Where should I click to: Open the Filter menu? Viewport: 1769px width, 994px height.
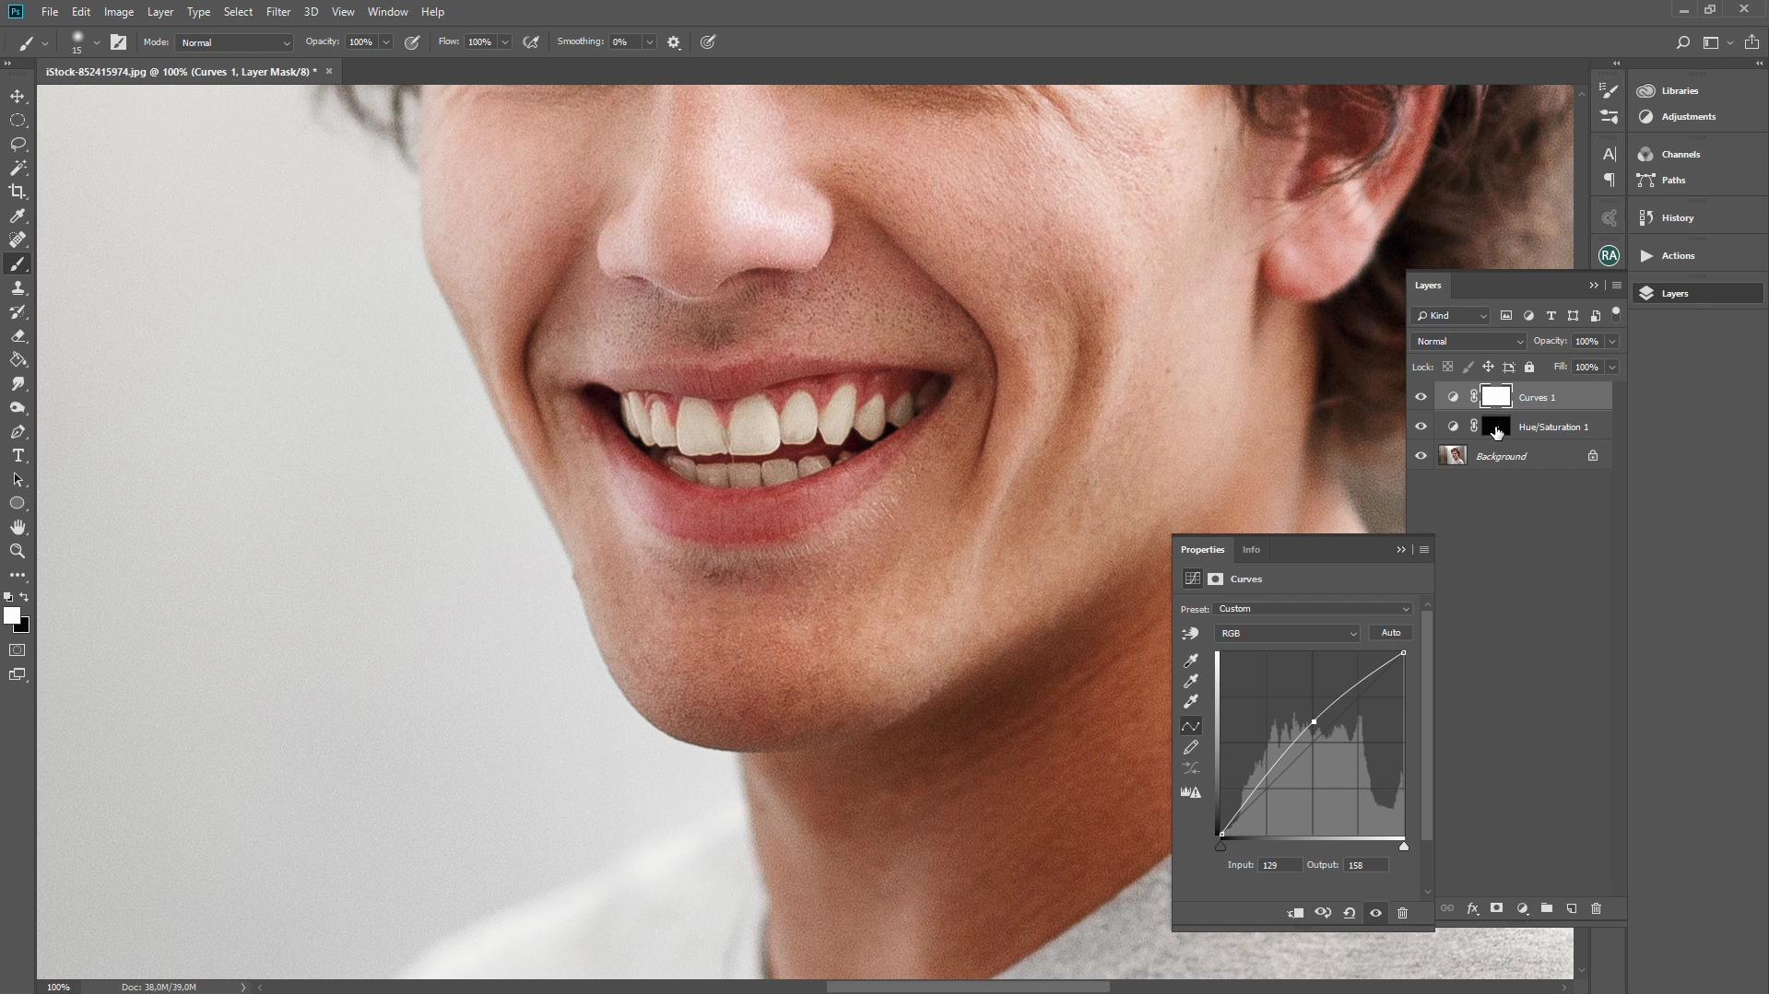tap(277, 12)
